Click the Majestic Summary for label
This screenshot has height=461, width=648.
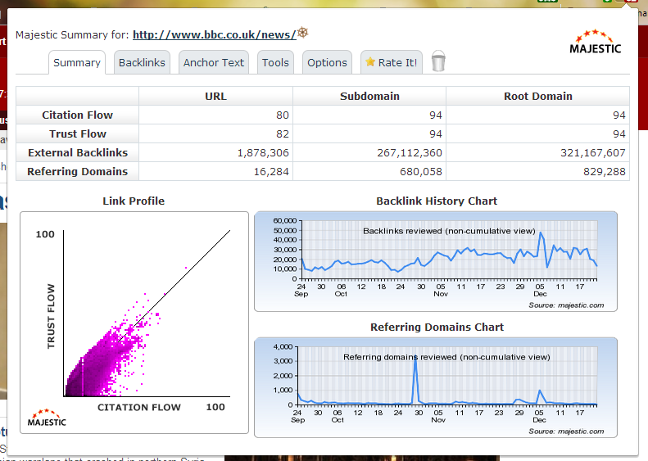(x=72, y=34)
